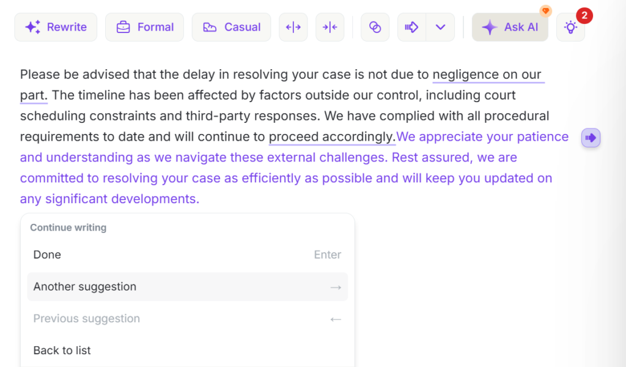Apply the Formal tone briefcase button
626x367 pixels.
144,27
